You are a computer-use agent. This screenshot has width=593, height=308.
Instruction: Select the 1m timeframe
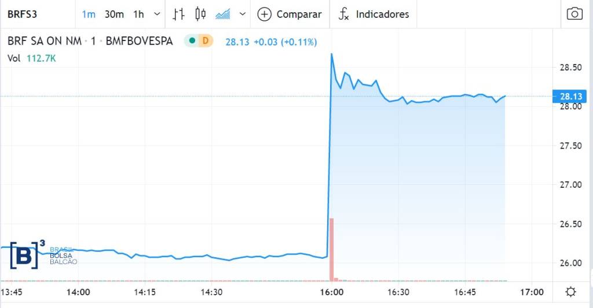click(x=89, y=14)
